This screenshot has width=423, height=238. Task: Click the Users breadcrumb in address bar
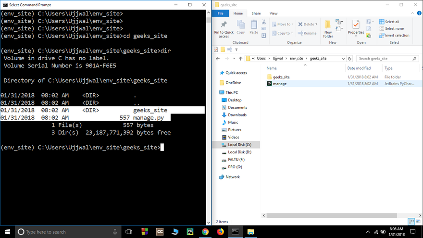[x=261, y=58]
